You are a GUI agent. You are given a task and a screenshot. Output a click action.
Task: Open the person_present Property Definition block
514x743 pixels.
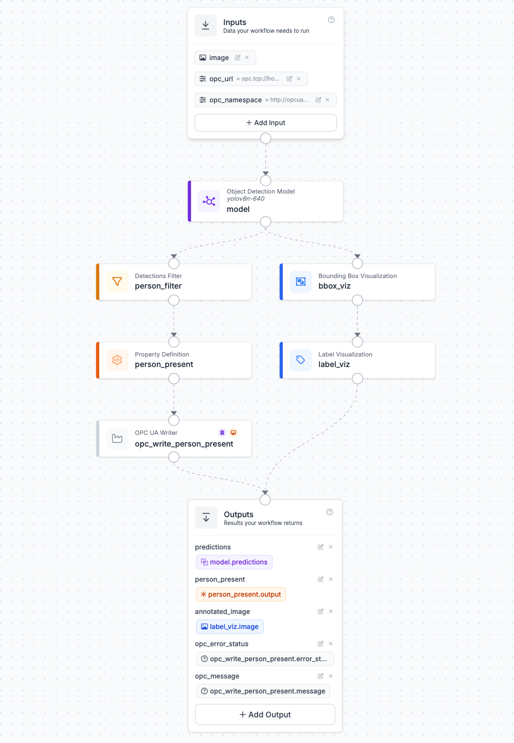(174, 360)
